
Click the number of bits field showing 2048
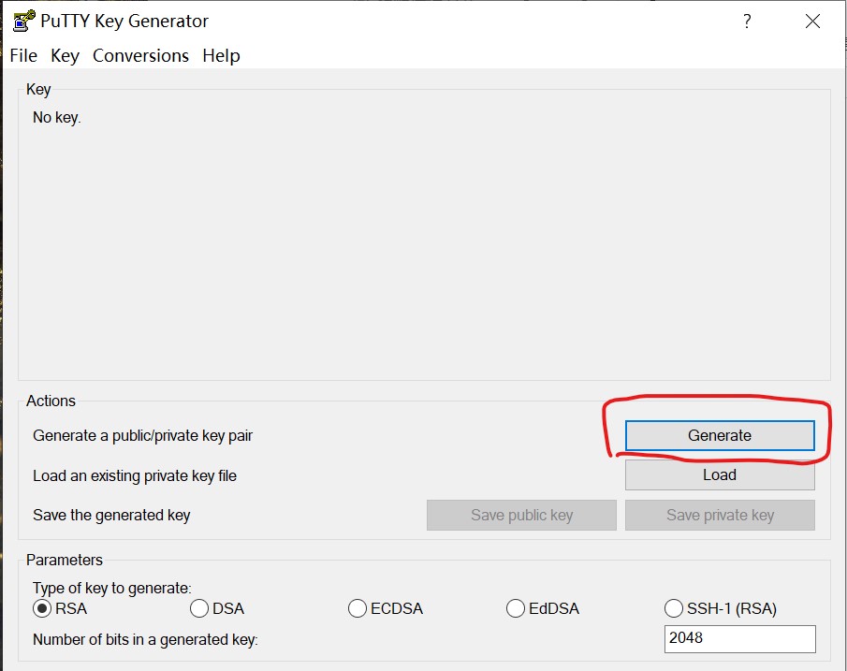[x=740, y=638]
